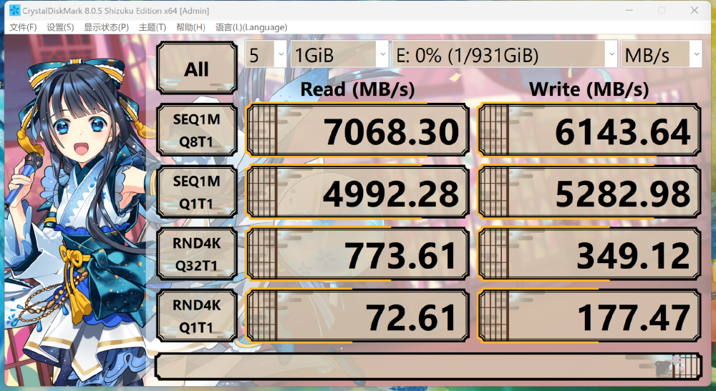Open the 帮助(H) menu
The width and height of the screenshot is (716, 391).
[x=190, y=27]
